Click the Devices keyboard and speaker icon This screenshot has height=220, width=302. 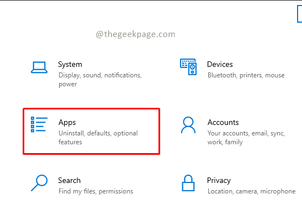(188, 67)
